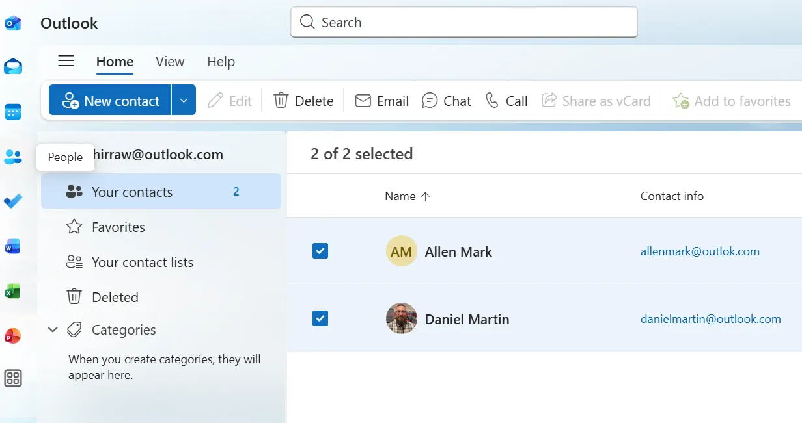Viewport: 802px width, 423px height.
Task: Open the People app icon
Action: (x=13, y=157)
